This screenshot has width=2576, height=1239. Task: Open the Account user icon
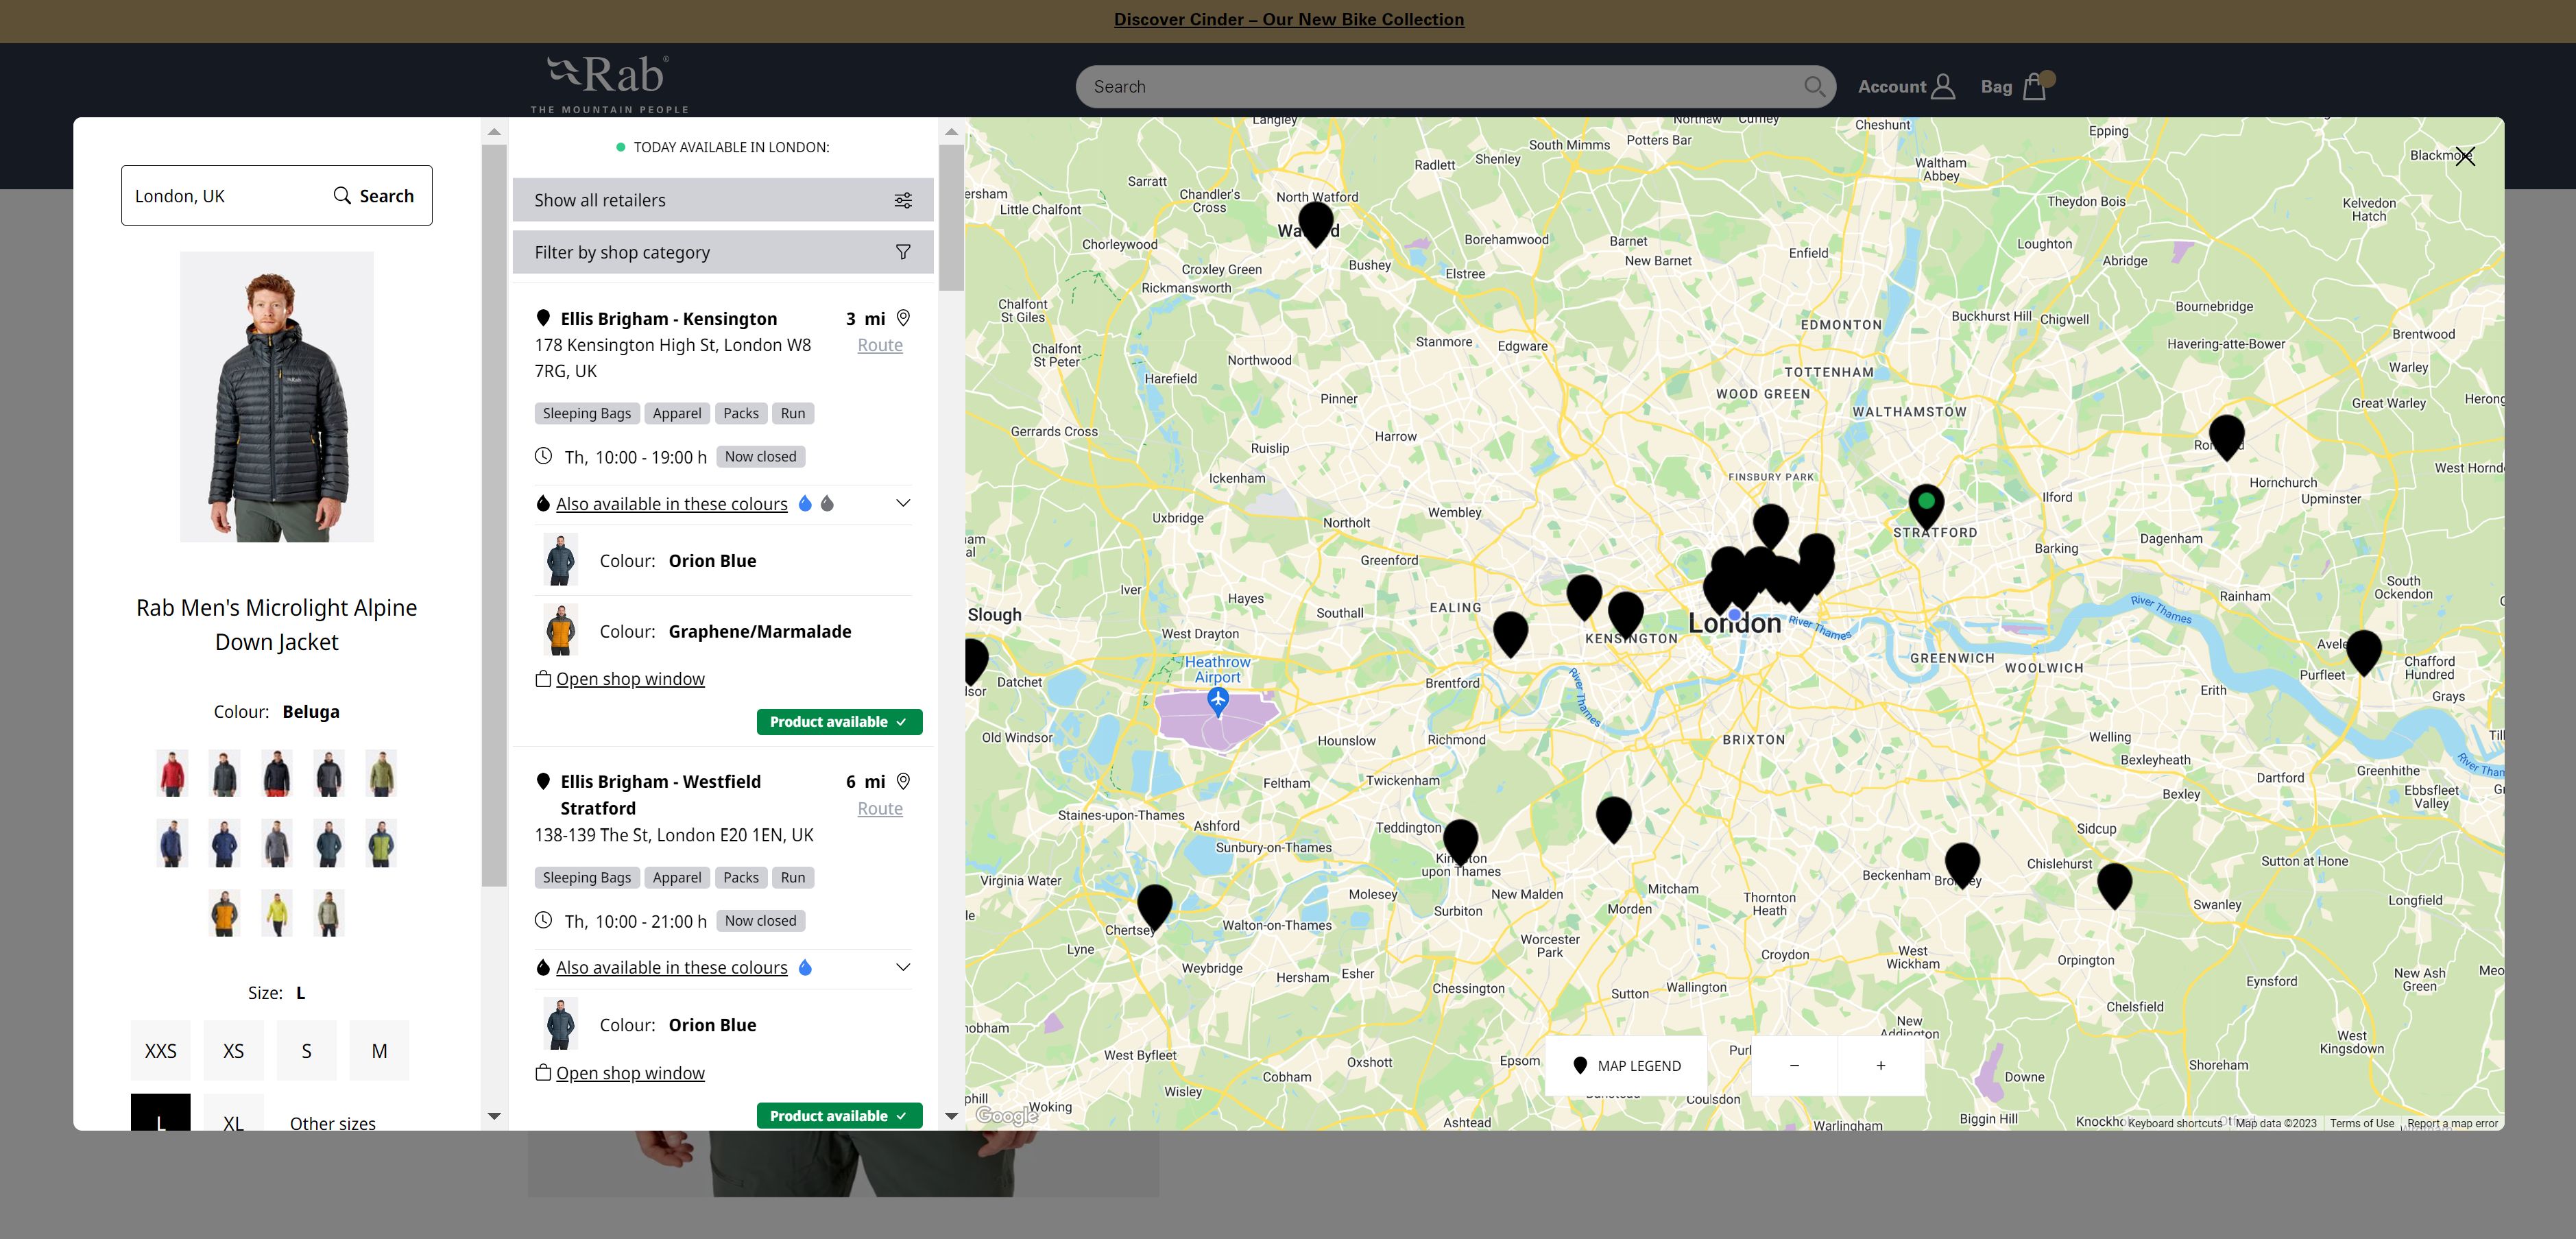[1943, 86]
